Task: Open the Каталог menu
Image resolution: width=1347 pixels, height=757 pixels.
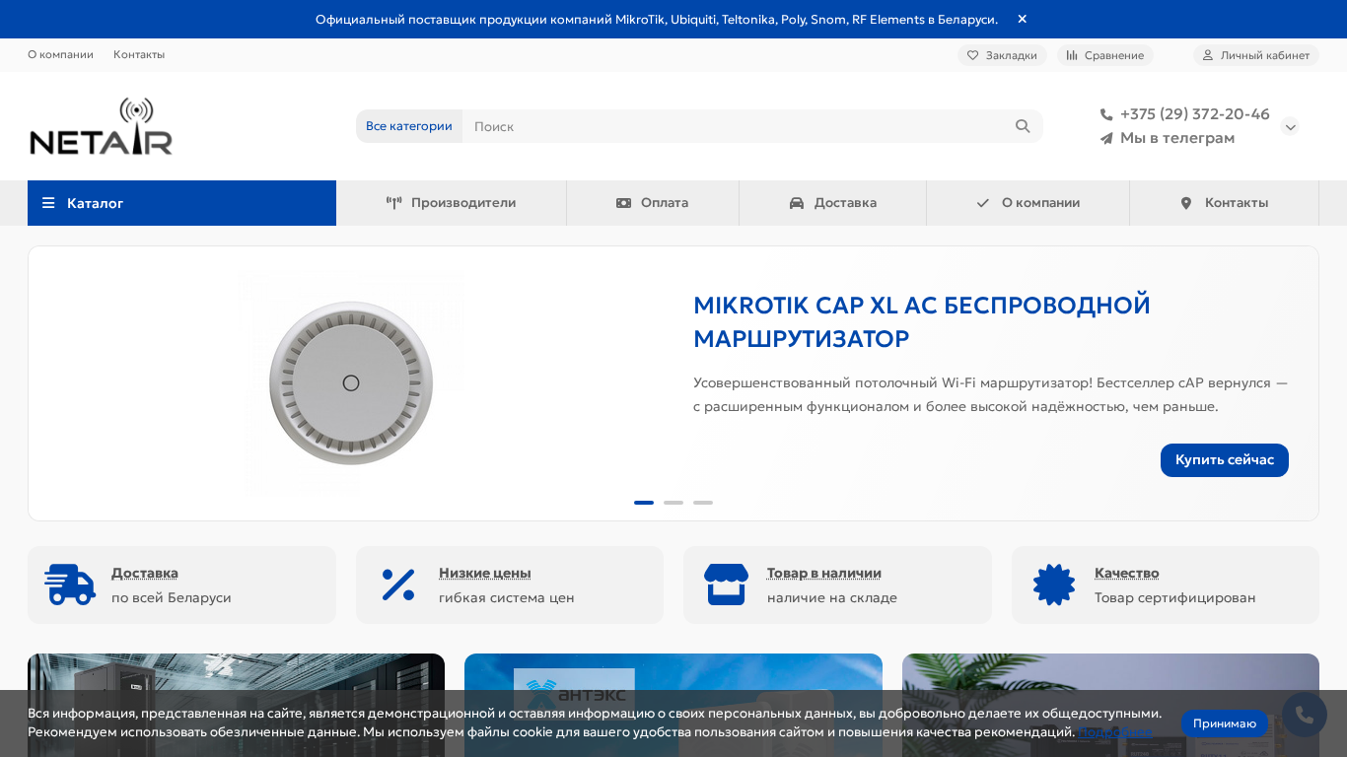Action: [x=181, y=203]
